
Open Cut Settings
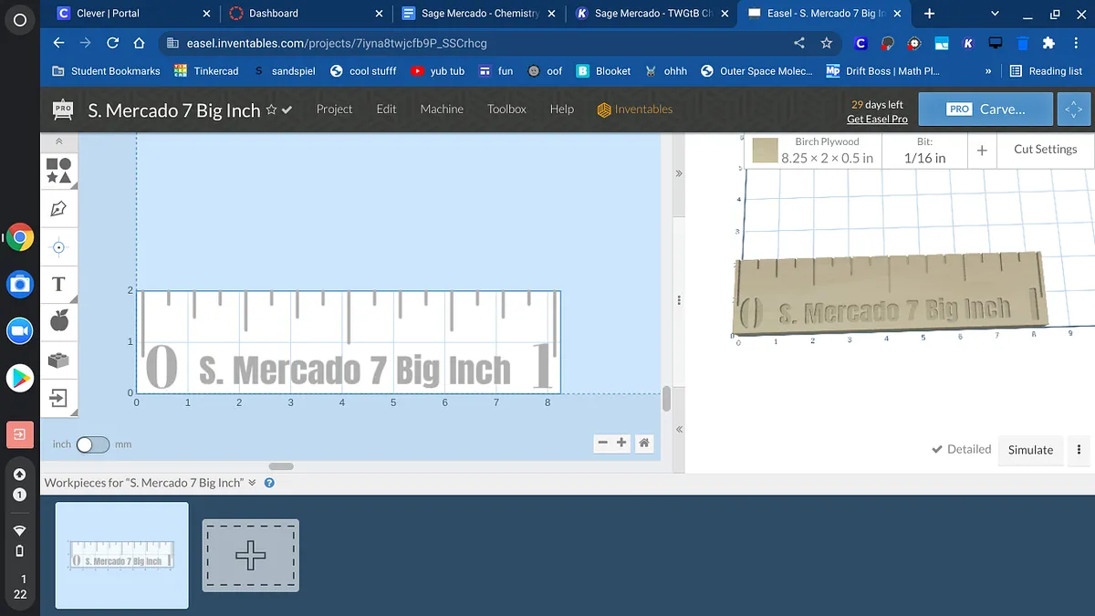tap(1045, 150)
